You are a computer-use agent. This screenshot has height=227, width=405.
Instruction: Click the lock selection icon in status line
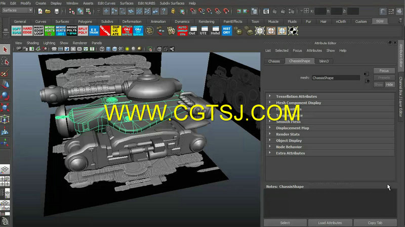coord(173,11)
